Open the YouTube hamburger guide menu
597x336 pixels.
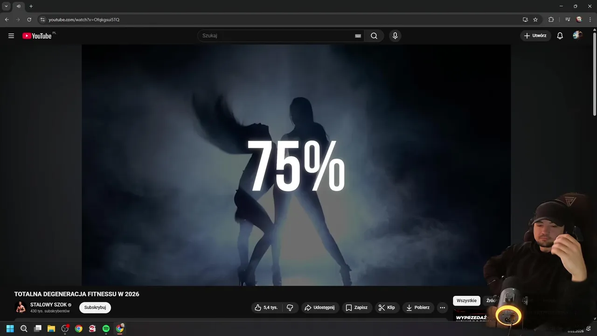(11, 36)
